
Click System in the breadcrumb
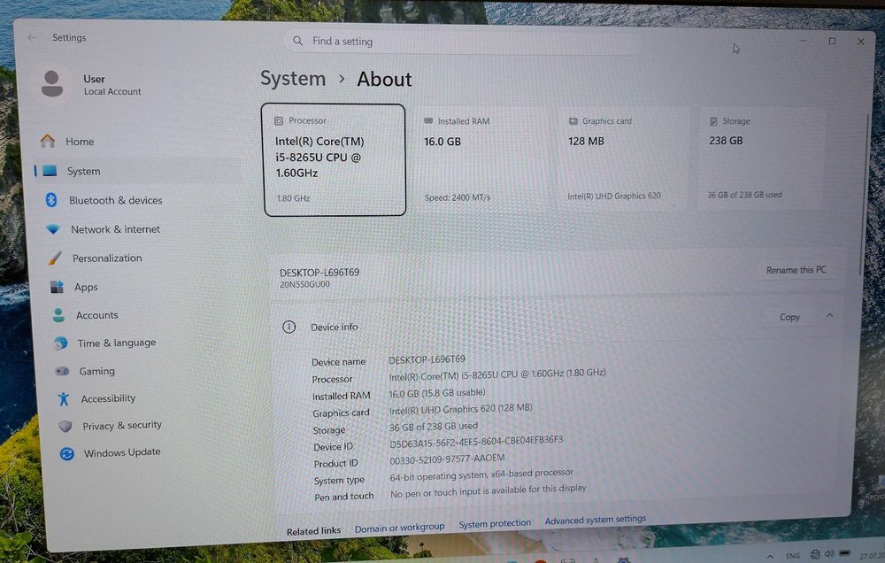coord(293,78)
